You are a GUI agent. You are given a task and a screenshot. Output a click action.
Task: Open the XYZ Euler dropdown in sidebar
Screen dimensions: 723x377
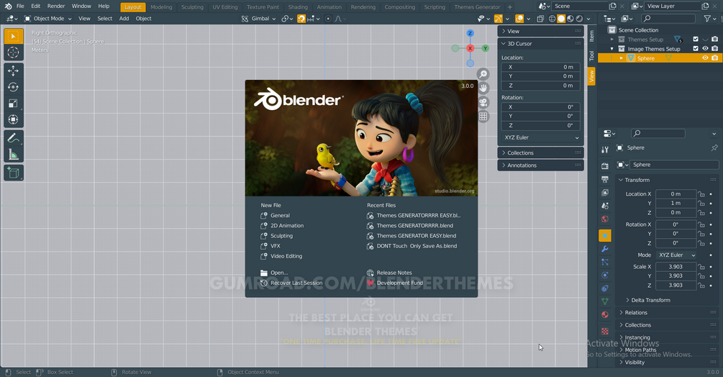coord(541,137)
